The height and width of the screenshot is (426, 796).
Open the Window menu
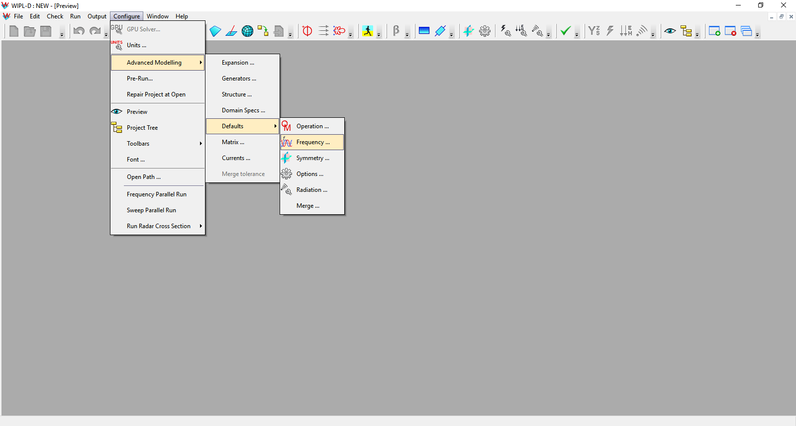click(x=157, y=16)
